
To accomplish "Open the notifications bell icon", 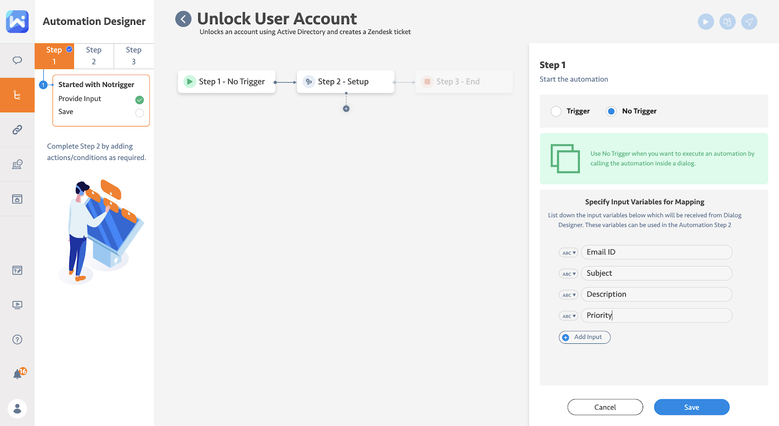I will (18, 374).
